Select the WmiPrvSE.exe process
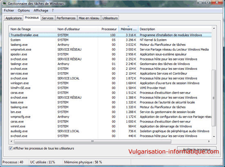 pos(20,88)
